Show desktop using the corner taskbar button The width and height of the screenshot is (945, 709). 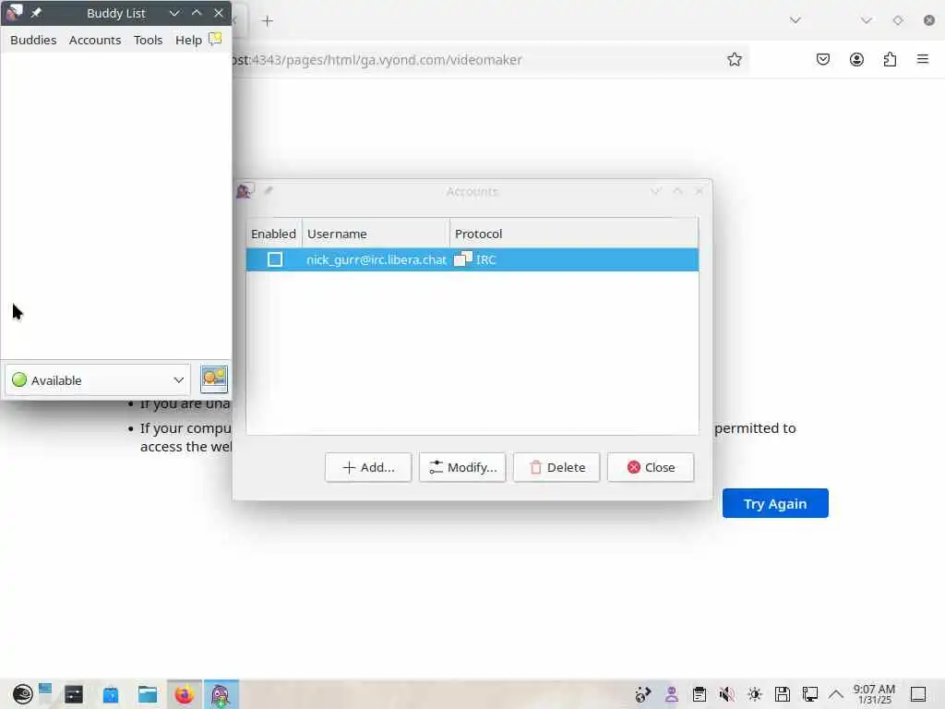(x=918, y=694)
